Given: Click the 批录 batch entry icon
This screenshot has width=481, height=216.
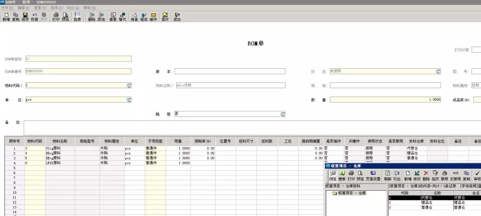Looking at the screenshot, I should click(77, 17).
